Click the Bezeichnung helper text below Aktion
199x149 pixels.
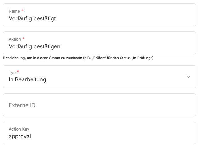tap(78, 58)
